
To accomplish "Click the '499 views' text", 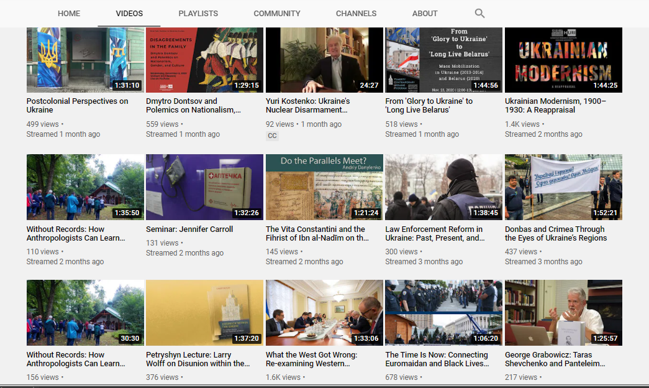I will coord(43,124).
